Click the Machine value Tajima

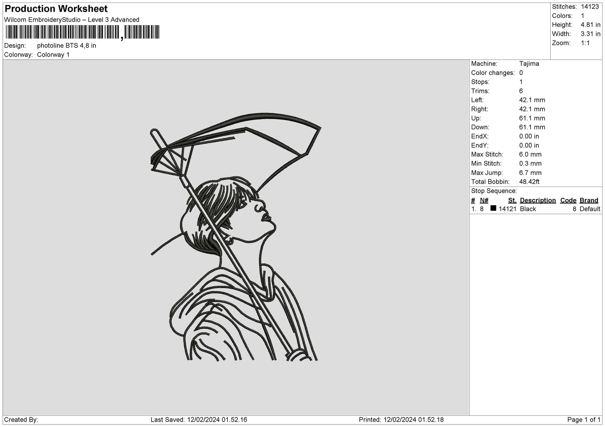coord(529,64)
